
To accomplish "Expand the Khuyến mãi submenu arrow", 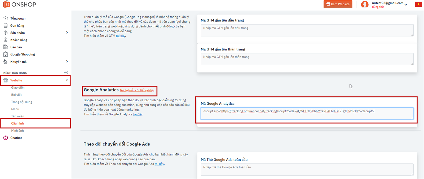I will click(67, 61).
